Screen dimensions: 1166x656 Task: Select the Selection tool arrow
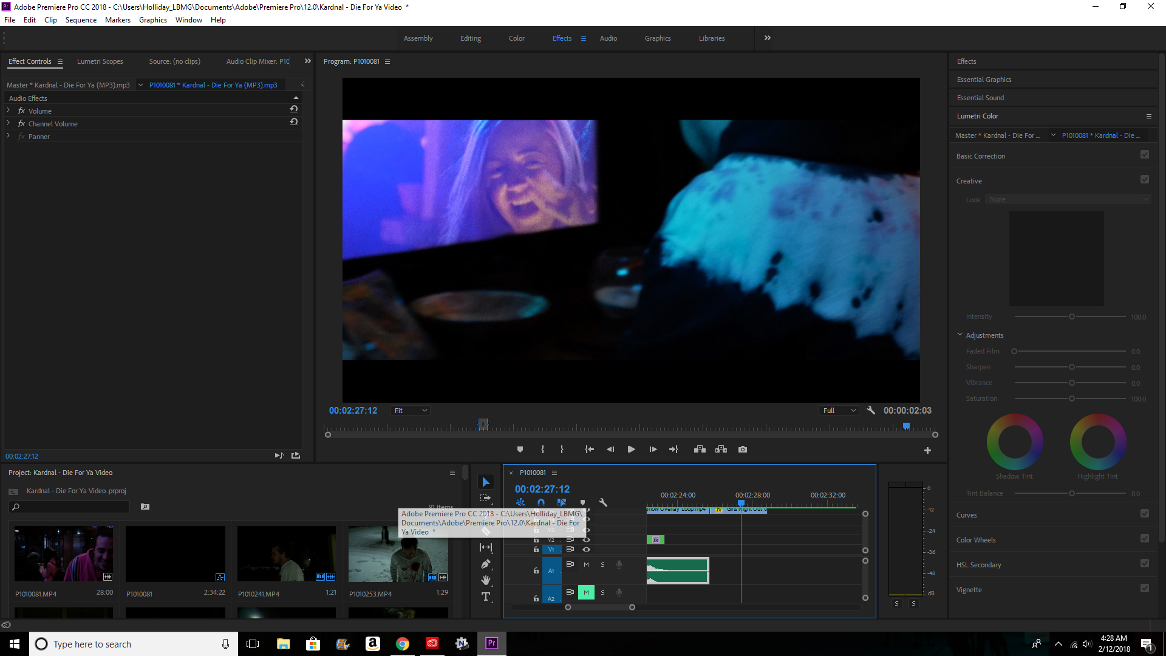click(486, 482)
